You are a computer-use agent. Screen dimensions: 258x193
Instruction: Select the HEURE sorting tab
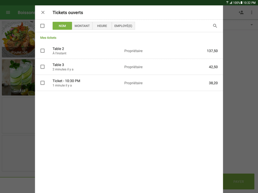tap(102, 25)
